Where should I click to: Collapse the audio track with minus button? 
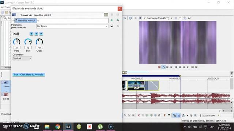pyautogui.click(x=2, y=95)
